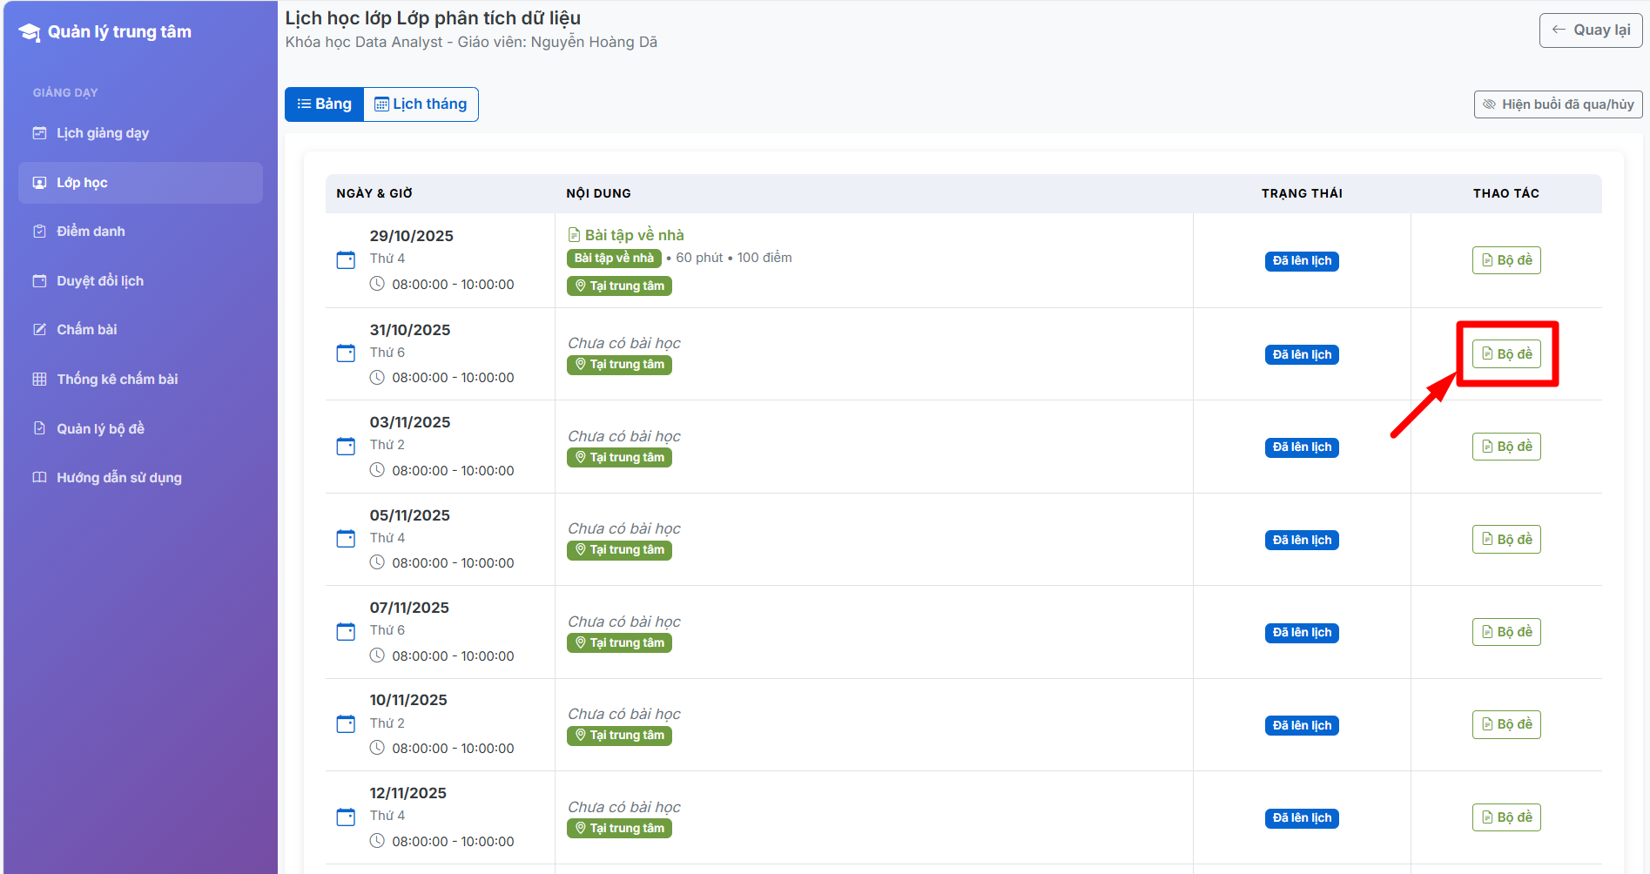The height and width of the screenshot is (874, 1650).
Task: Toggle Hiện buổi đã qua/hủy visibility
Action: [1558, 104]
